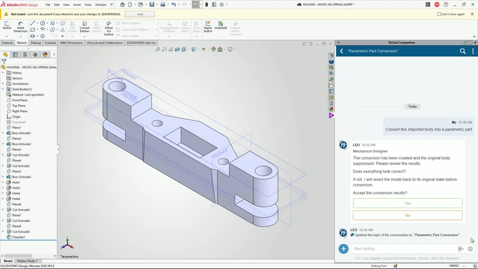
Task: Open the Motion Study 1 tab
Action: click(27, 261)
